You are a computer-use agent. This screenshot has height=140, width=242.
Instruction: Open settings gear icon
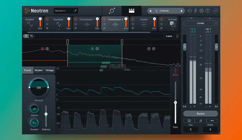click(201, 11)
